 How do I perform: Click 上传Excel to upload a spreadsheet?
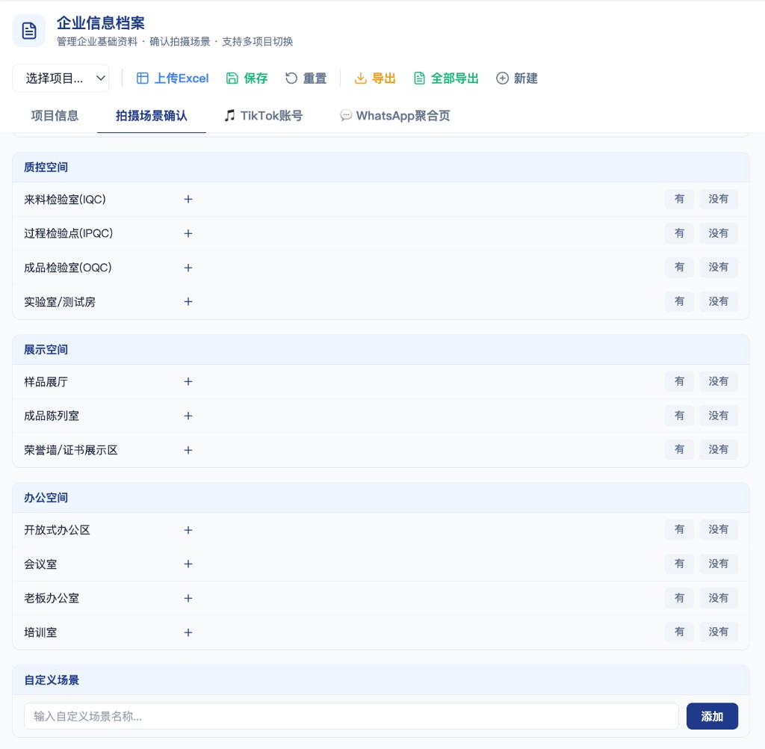pos(173,78)
